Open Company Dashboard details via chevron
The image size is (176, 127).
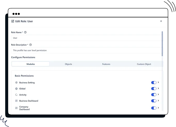coord(158,108)
